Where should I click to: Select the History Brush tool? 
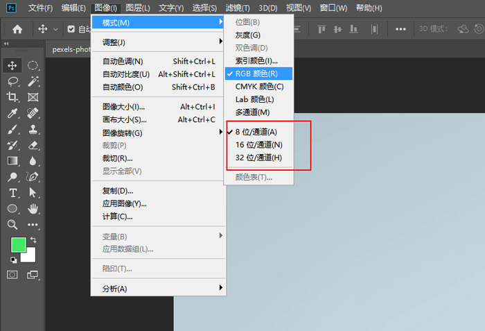point(12,145)
